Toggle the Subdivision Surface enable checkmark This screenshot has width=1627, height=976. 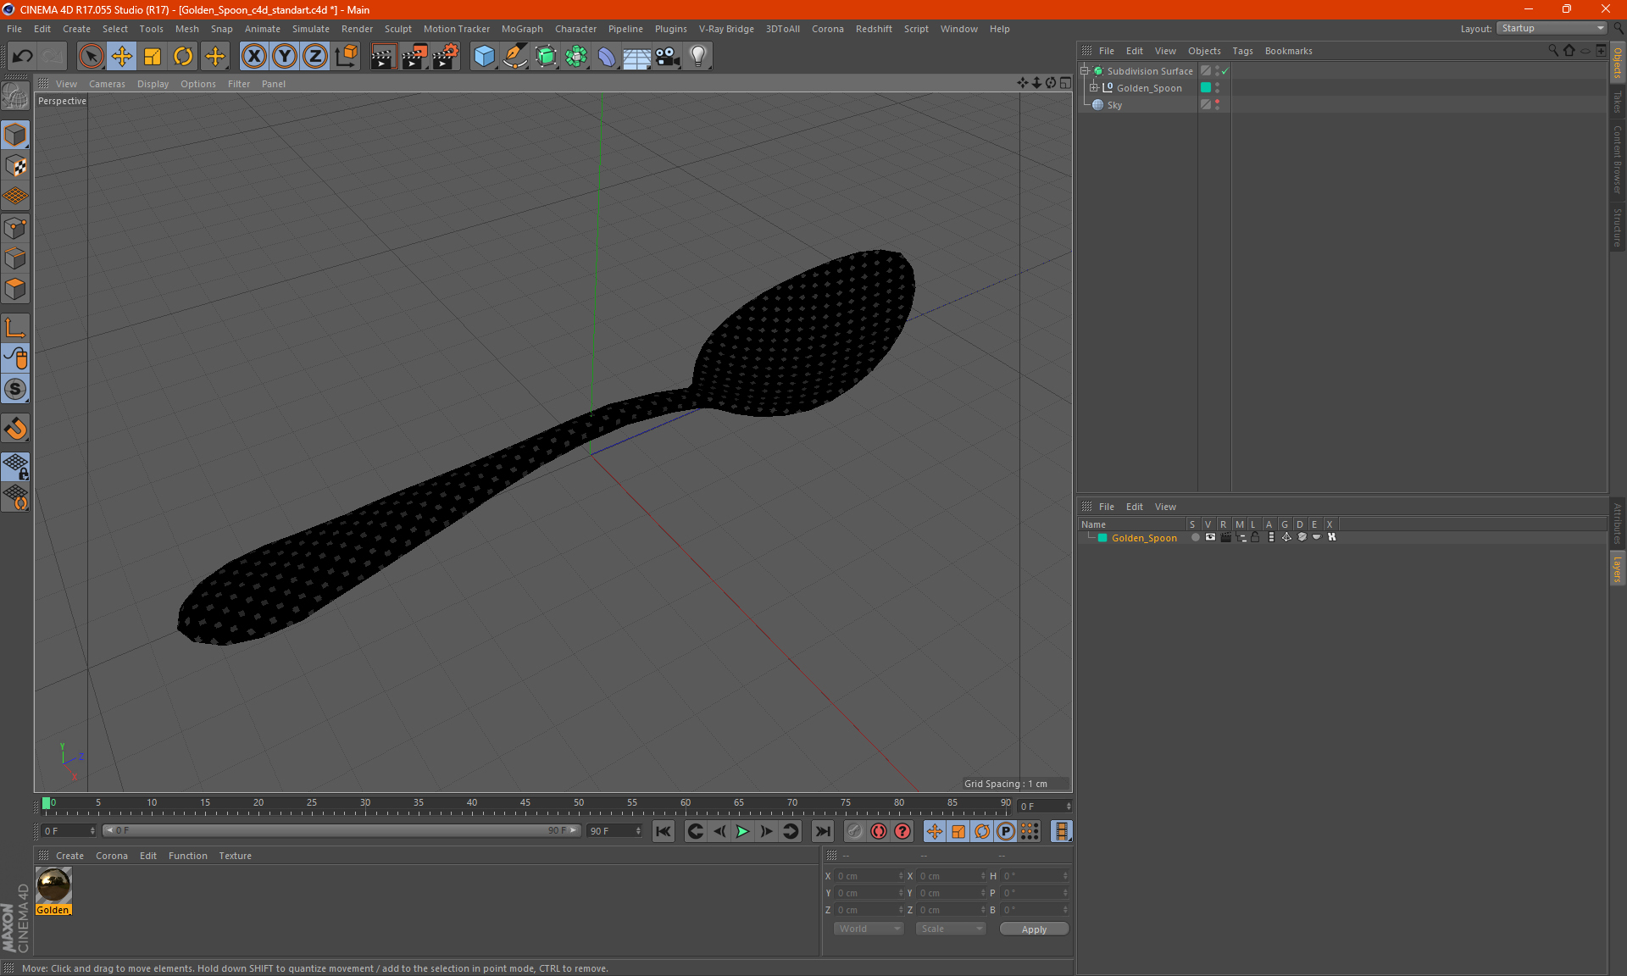[1224, 71]
